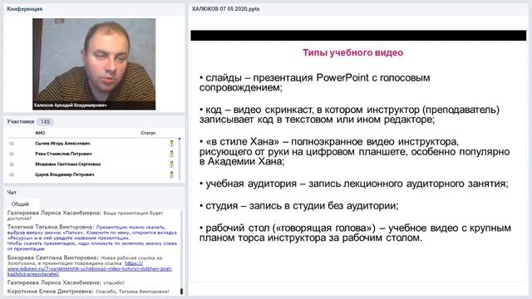
Task: Click the gray marker left of Сычев Игорь Алексеевич
Action: (12, 144)
